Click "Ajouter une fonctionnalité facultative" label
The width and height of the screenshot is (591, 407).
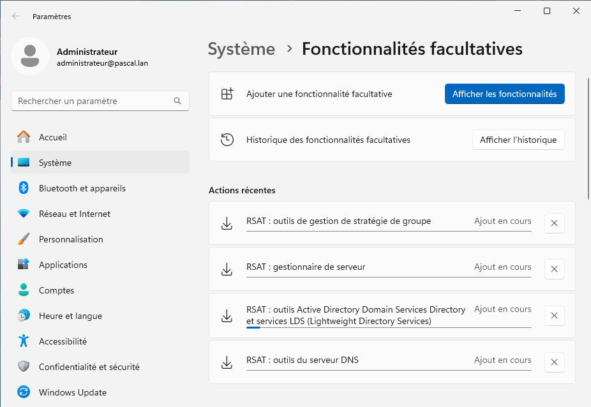(319, 94)
